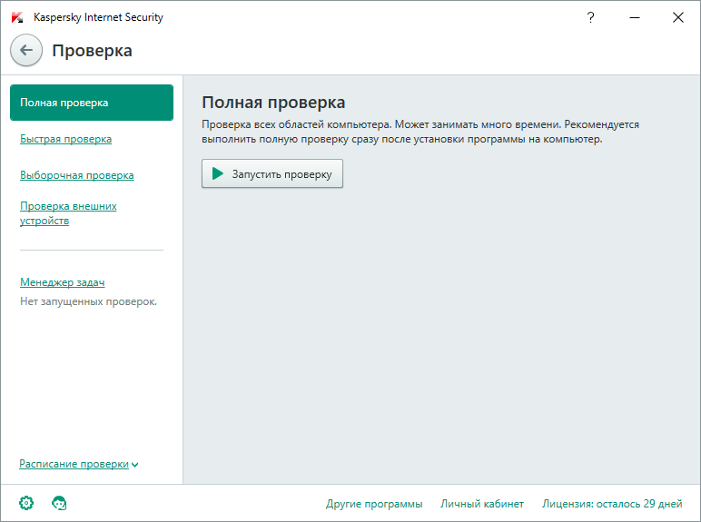This screenshot has height=522, width=701.
Task: Open help with the question mark
Action: (590, 17)
